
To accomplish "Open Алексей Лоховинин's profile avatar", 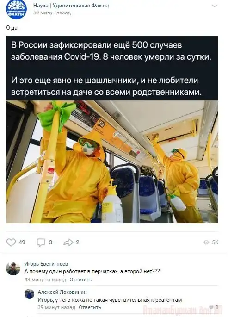I will (29, 294).
